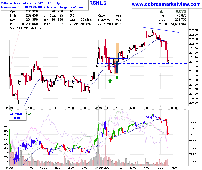Select the SCTR (ETF) value 81.8
Viewport: 202px width, 170px height.
tap(118, 24)
